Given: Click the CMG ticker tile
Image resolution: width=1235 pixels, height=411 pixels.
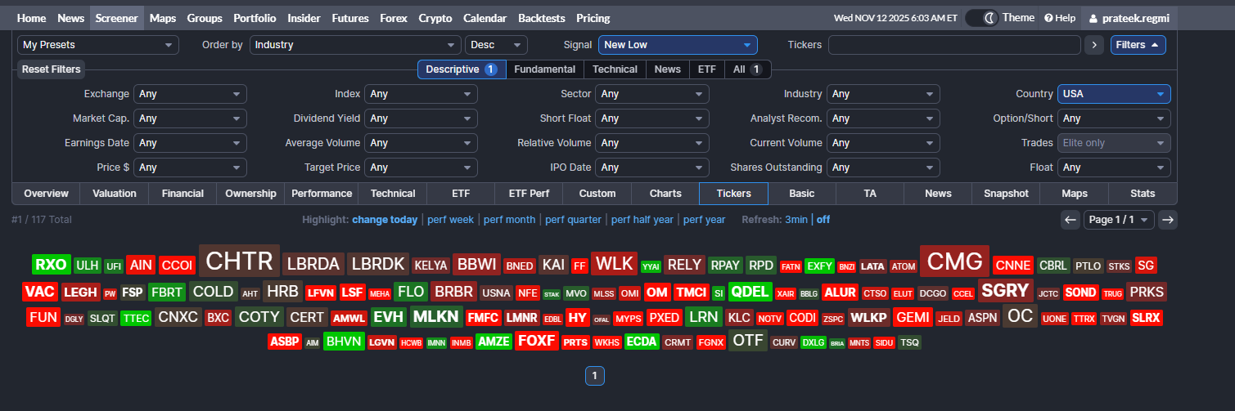Looking at the screenshot, I should [x=954, y=261].
